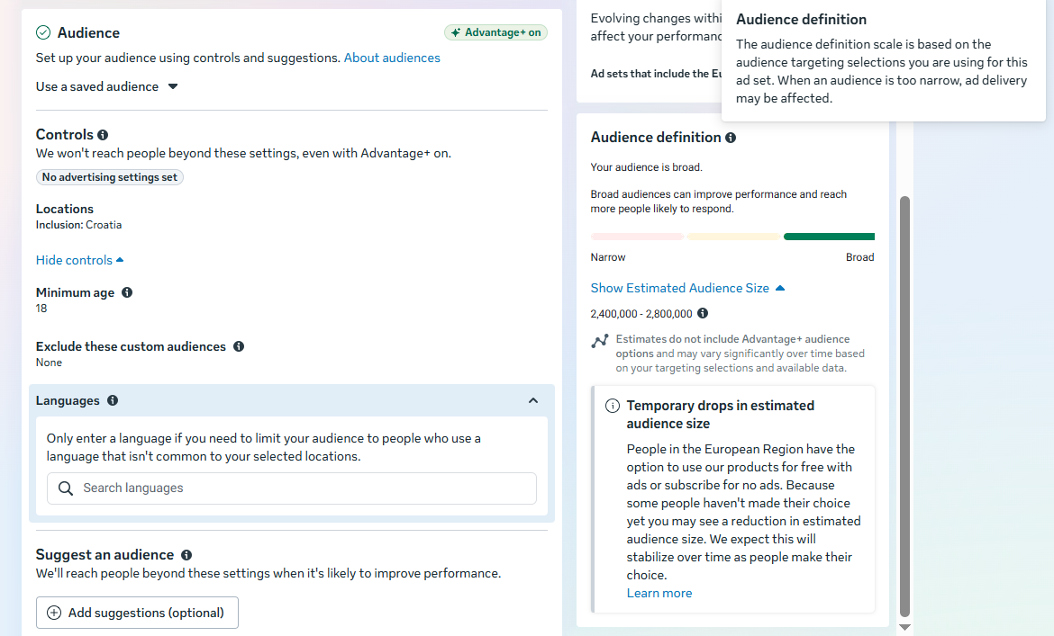
Task: Click the Search languages input field
Action: click(x=292, y=488)
